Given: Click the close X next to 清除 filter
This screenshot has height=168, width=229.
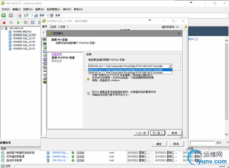Looking at the screenshot, I should (x=227, y=142).
